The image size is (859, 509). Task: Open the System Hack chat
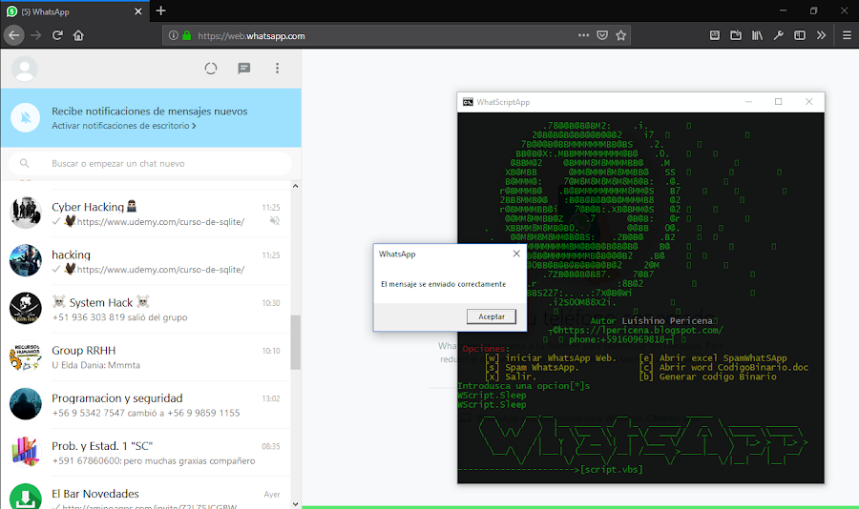(145, 309)
